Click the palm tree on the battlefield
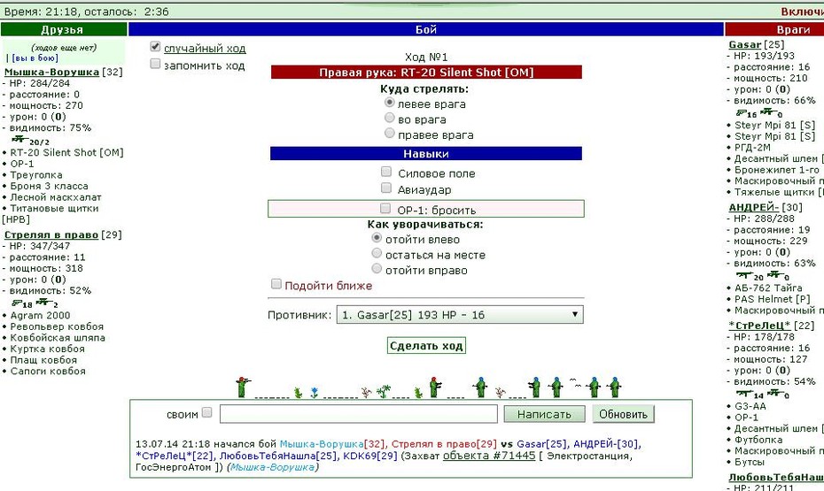The width and height of the screenshot is (824, 491). click(385, 391)
